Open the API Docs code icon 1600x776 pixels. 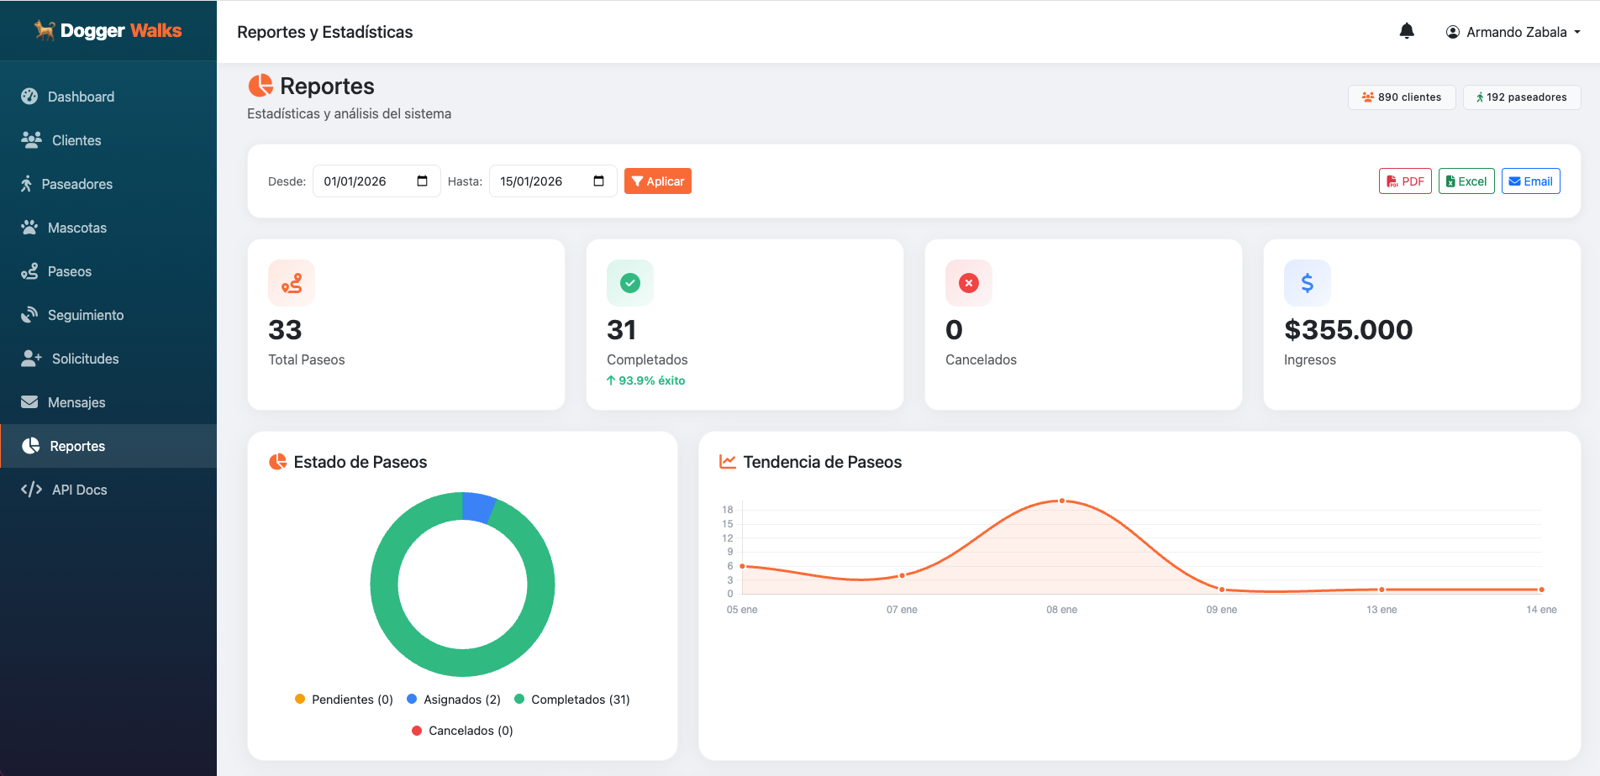point(30,490)
